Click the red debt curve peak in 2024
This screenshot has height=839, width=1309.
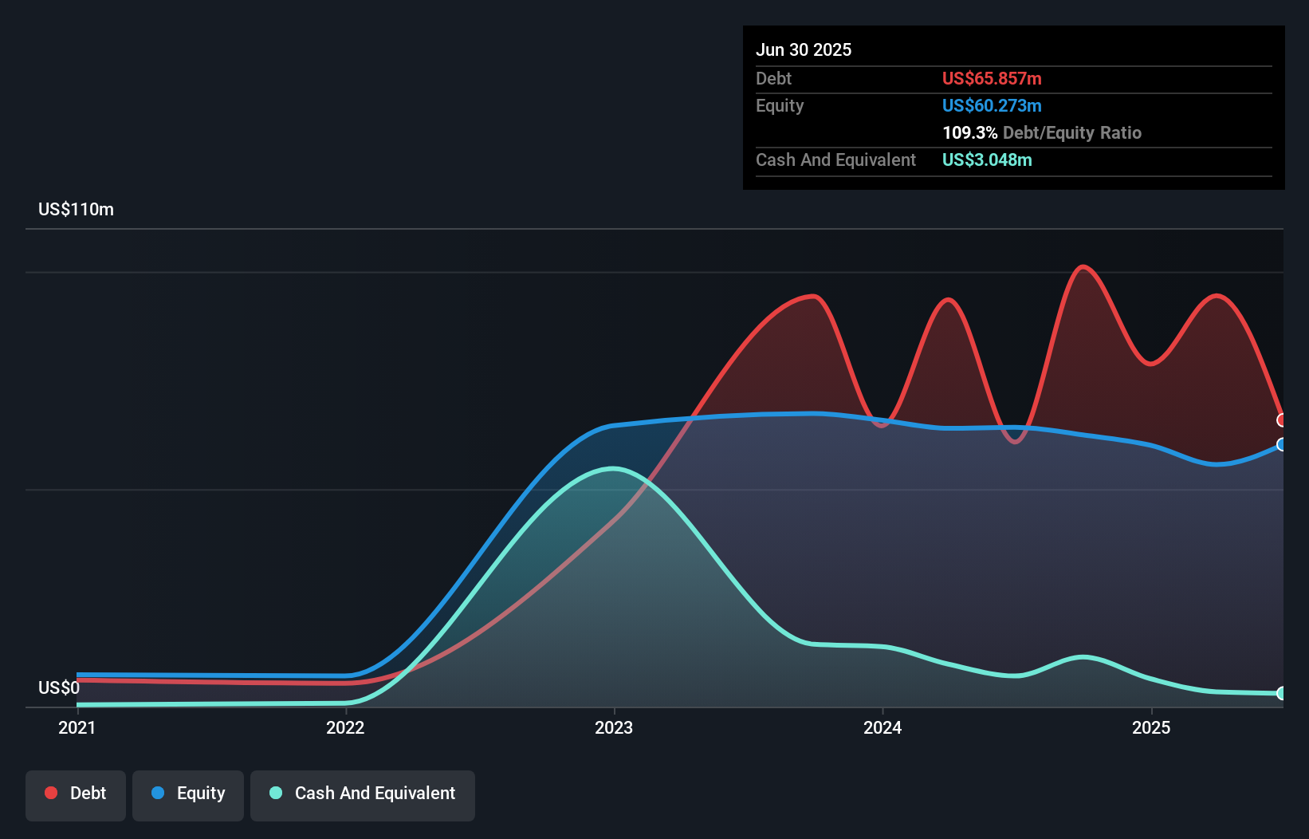click(x=949, y=301)
